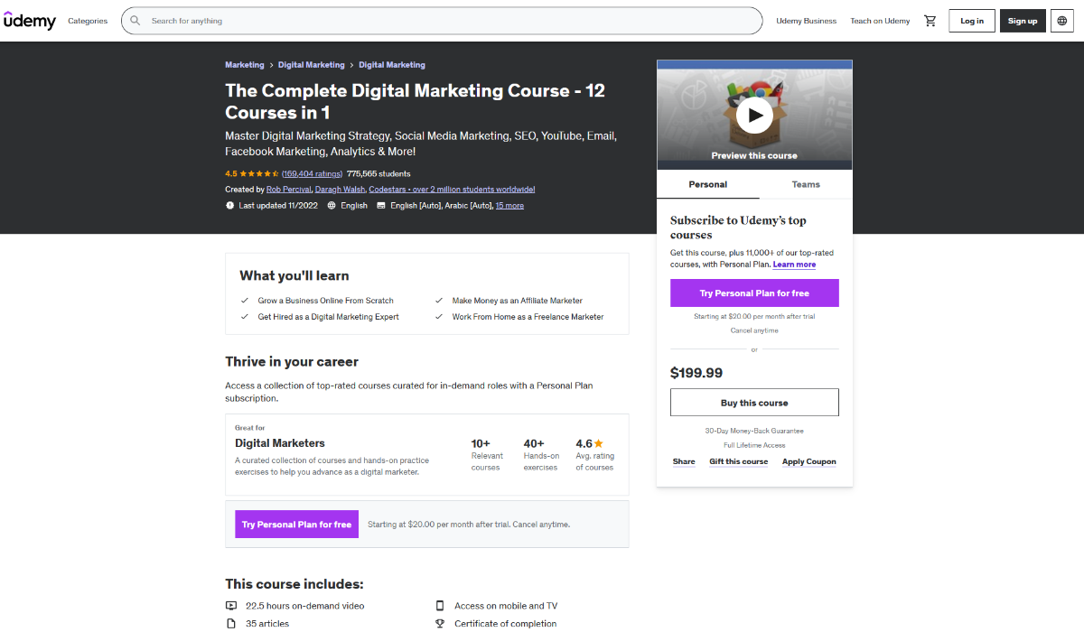Click the certificate trophy icon
The width and height of the screenshot is (1084, 632).
440,623
